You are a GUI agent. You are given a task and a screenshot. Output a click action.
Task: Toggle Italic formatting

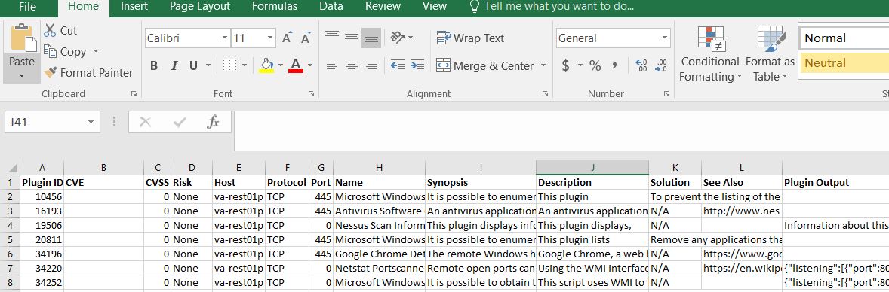pyautogui.click(x=174, y=65)
